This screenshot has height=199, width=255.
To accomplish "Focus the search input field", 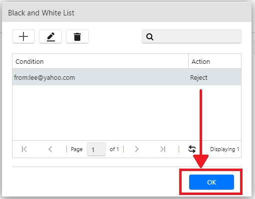I will coord(192,36).
